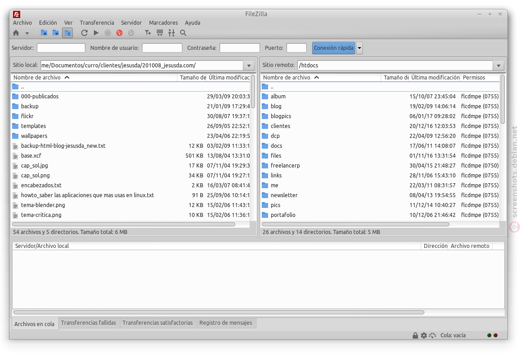Open the directory listing filters dialog
The height and width of the screenshot is (353, 520).
click(x=148, y=33)
